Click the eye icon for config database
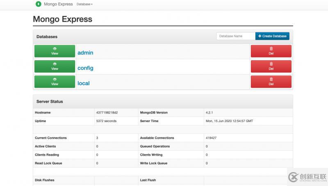Image resolution: width=328 pixels, height=186 pixels. coord(55,64)
